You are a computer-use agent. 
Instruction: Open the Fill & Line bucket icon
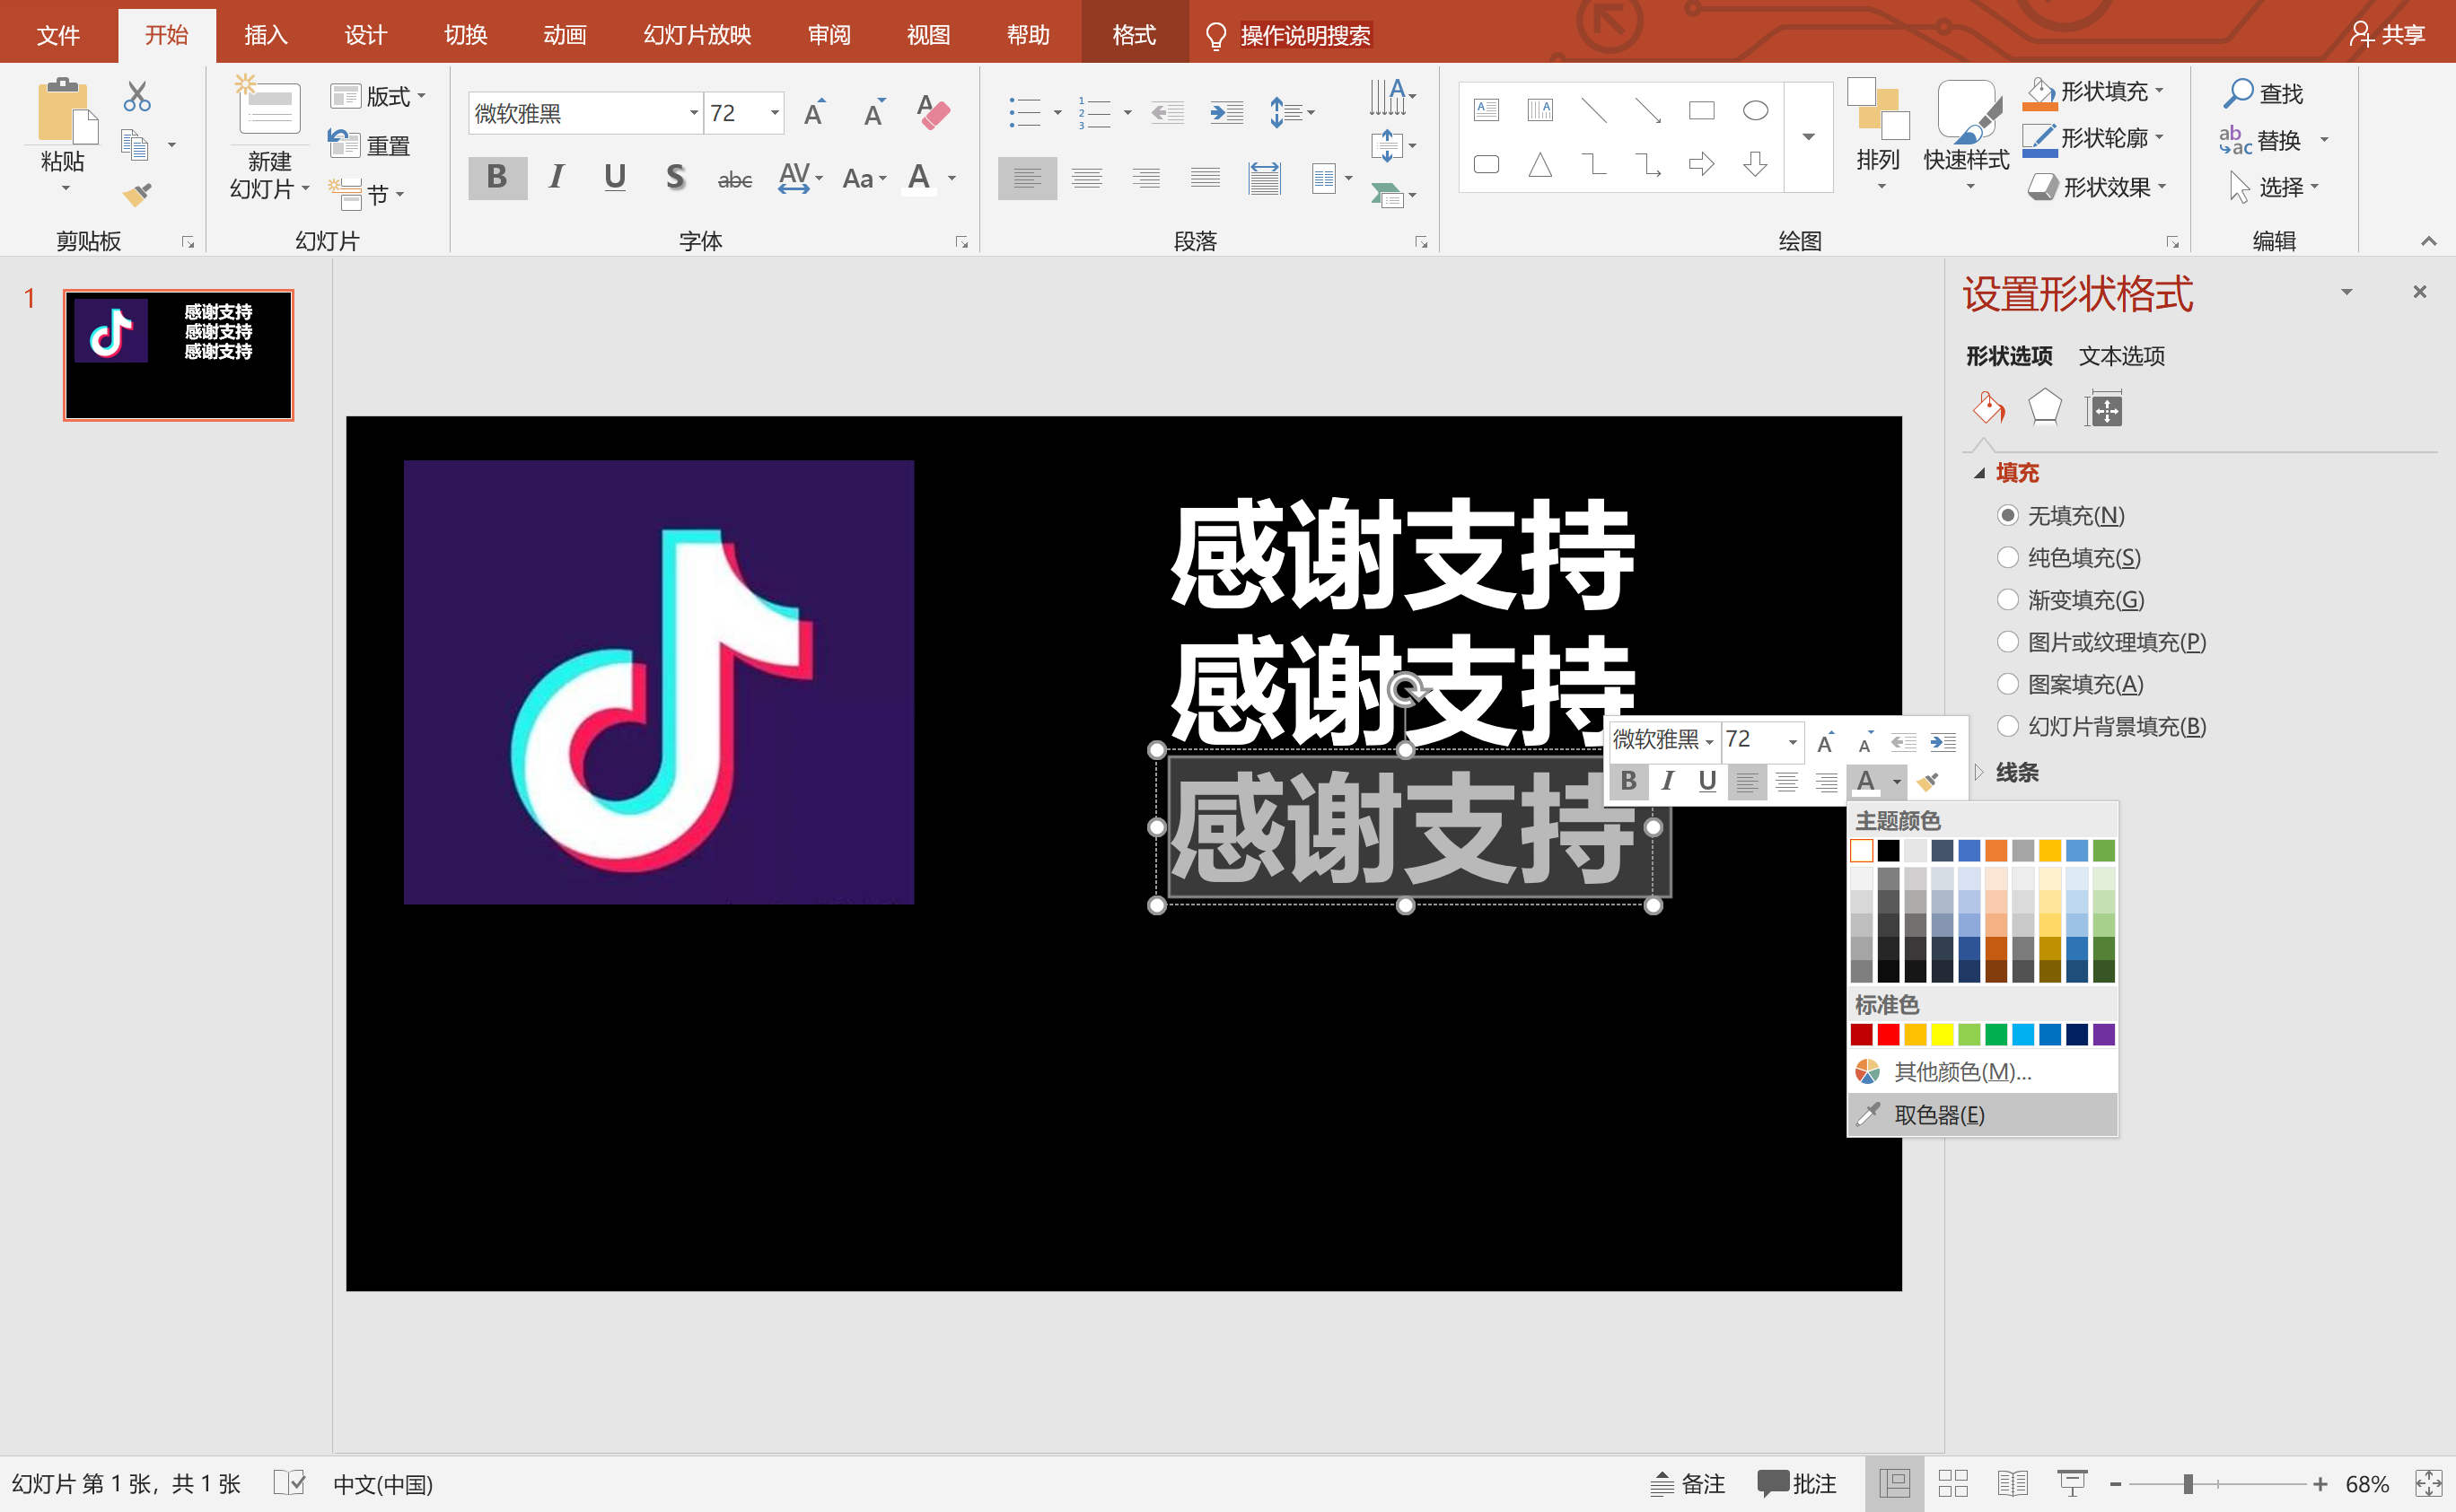click(1989, 408)
